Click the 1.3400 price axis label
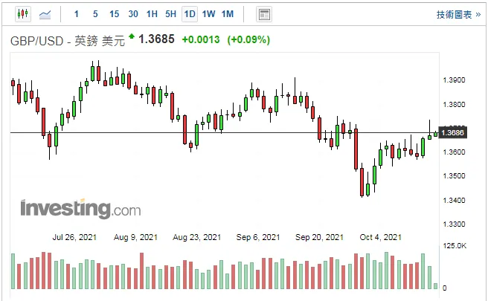The height and width of the screenshot is (301, 488). 454,200
